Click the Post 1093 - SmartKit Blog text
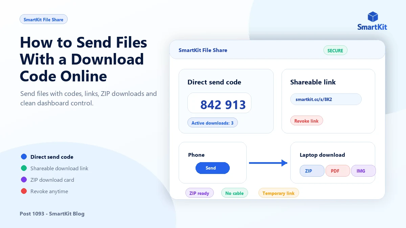 point(52,213)
